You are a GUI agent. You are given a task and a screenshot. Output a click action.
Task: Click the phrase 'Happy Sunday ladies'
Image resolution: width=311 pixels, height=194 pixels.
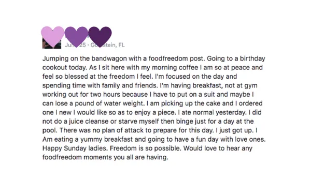pos(75,148)
